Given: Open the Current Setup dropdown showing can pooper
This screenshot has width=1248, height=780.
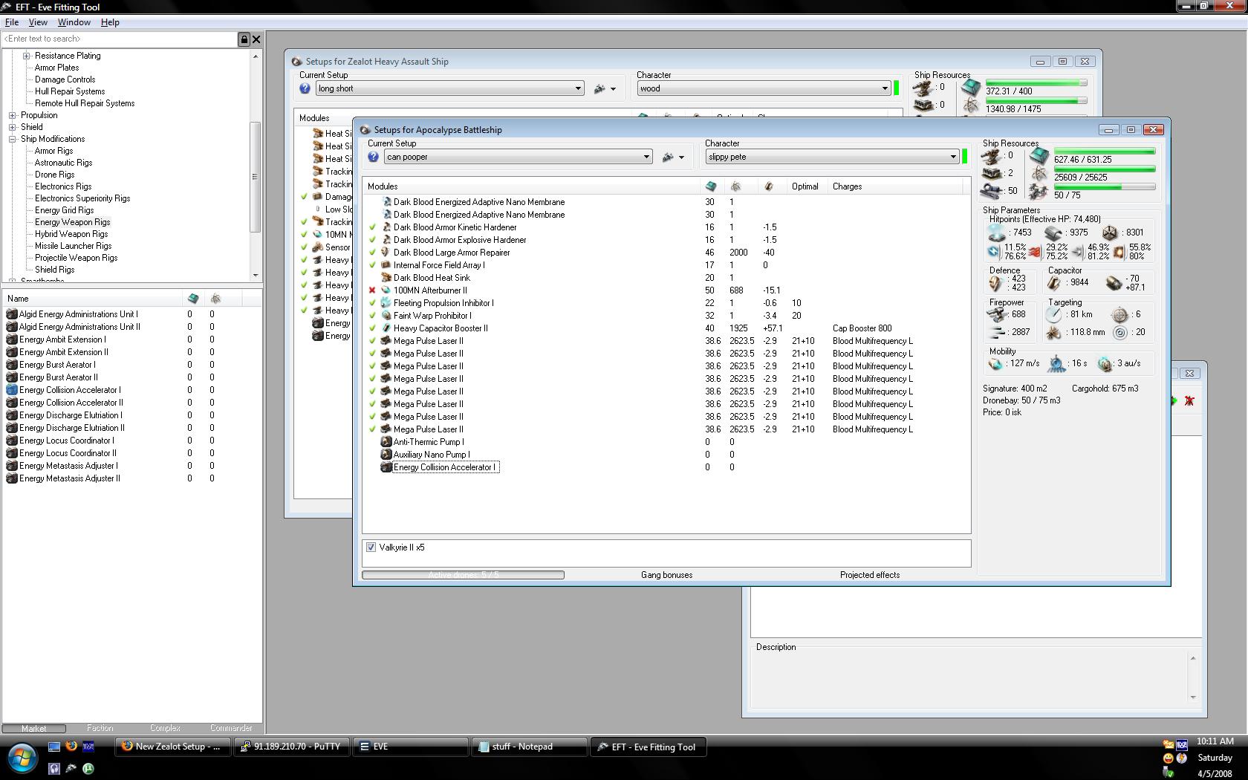Looking at the screenshot, I should [x=519, y=157].
